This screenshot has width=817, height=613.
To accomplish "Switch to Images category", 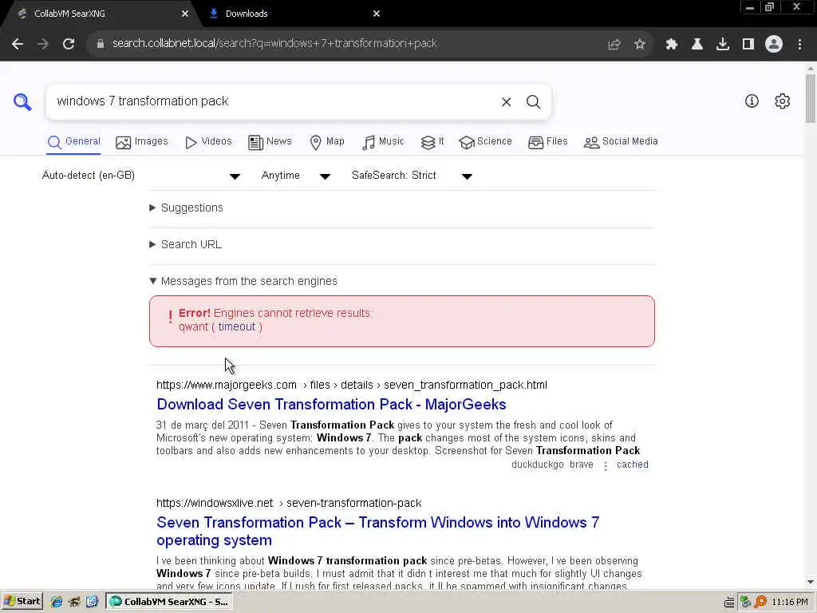I will (x=142, y=142).
